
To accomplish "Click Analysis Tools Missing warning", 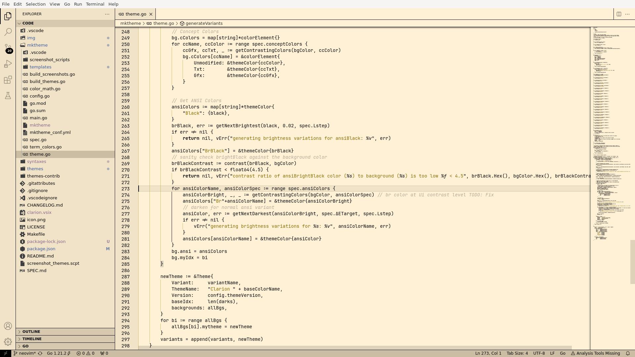I will pos(595,353).
